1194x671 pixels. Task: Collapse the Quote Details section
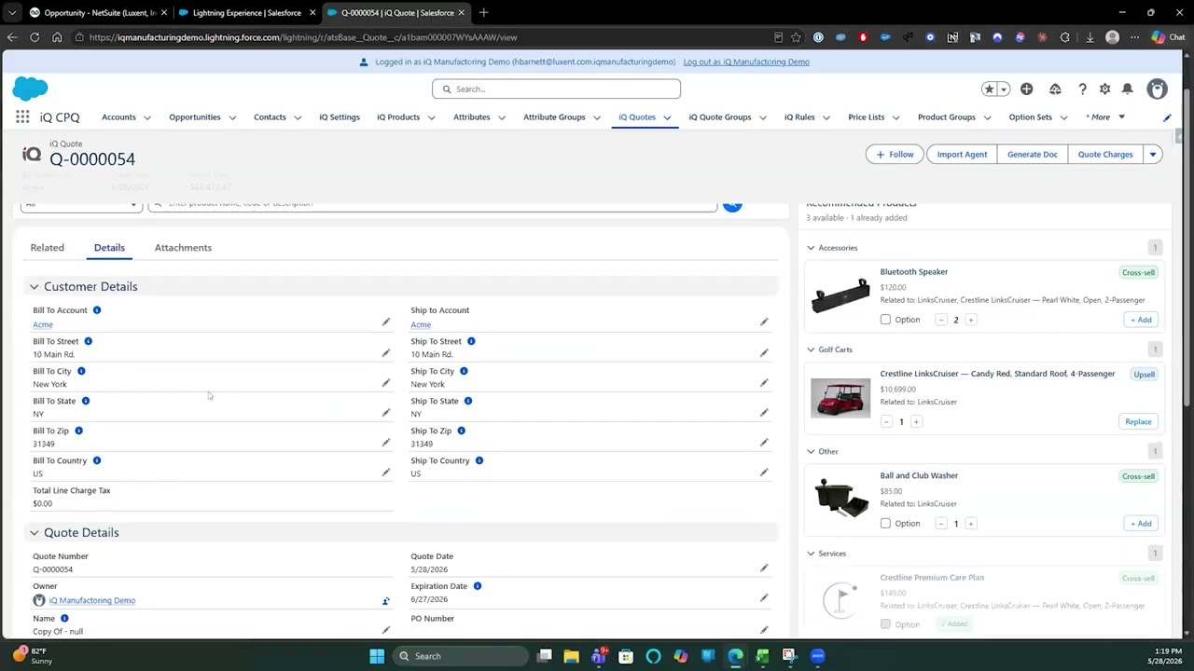pos(35,533)
